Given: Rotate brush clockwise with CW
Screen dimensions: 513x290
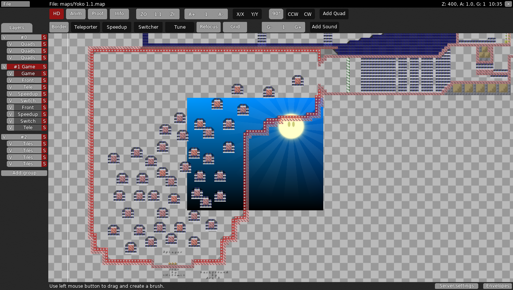Looking at the screenshot, I should tap(308, 14).
